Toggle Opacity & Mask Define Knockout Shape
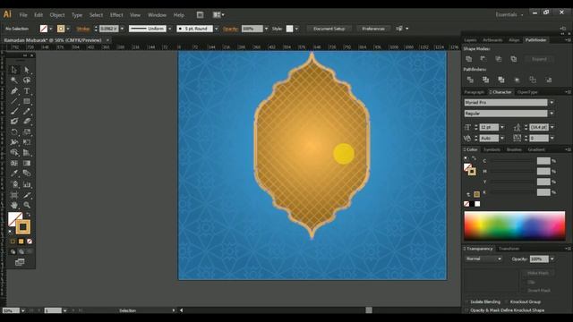The height and width of the screenshot is (322, 573). (466, 310)
